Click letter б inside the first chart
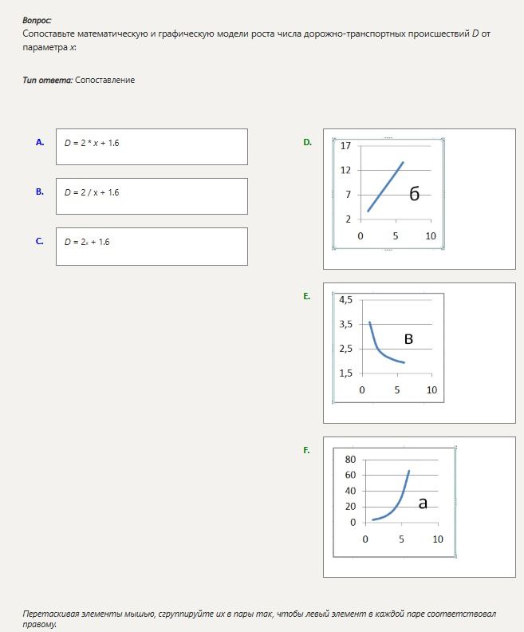524x632 pixels. pyautogui.click(x=415, y=194)
